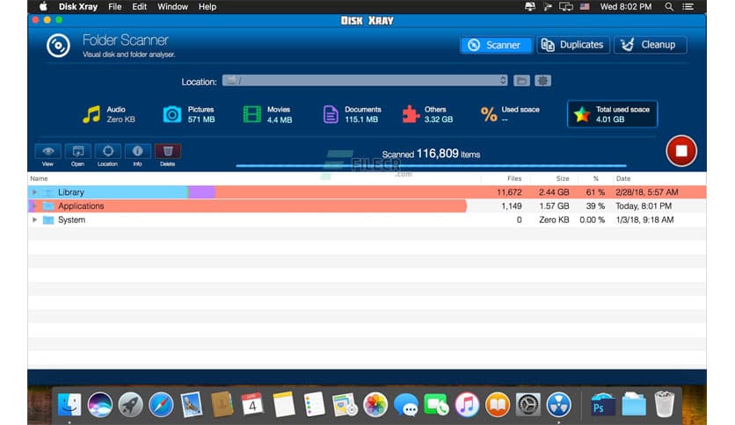Click the 2.44 GB size value
Image resolution: width=735 pixels, height=425 pixels.
click(x=554, y=192)
